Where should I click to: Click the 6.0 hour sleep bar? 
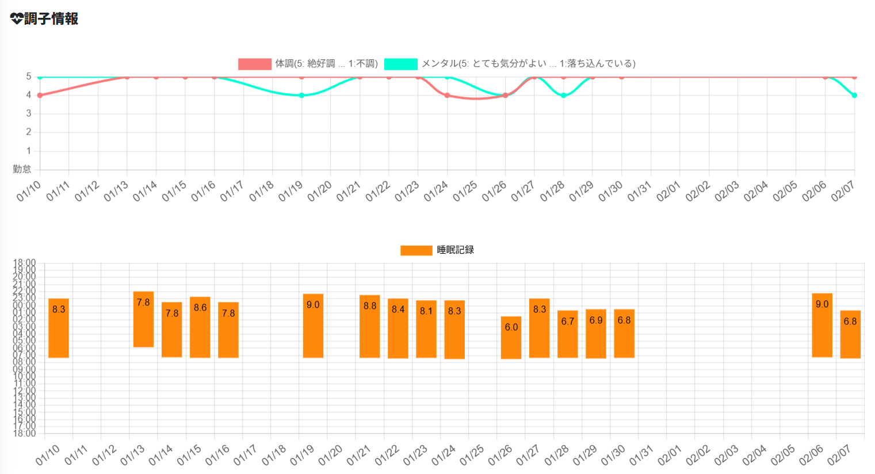point(511,338)
